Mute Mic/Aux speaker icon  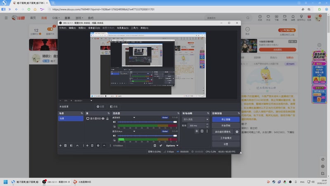pos(114,136)
